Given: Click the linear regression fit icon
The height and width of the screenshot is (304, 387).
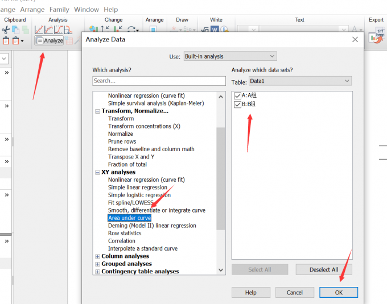Looking at the screenshot, I should click(40, 30).
